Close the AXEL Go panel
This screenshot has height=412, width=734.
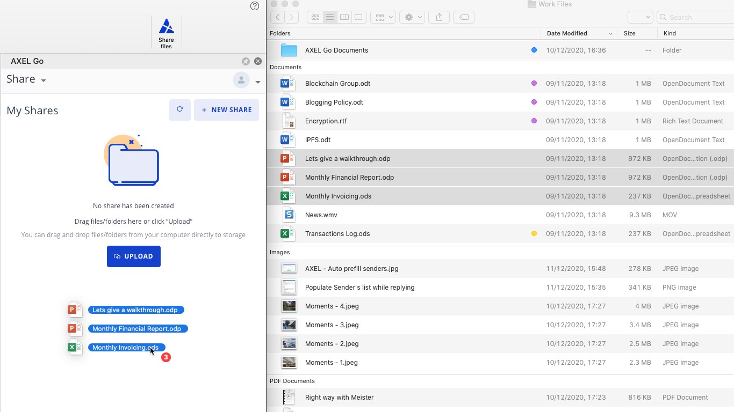click(258, 61)
